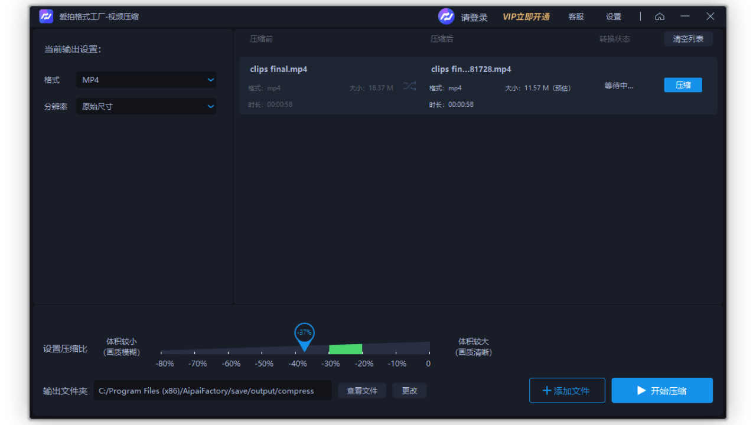756x425 pixels.
Task: Click the home icon in title bar
Action: 660,17
